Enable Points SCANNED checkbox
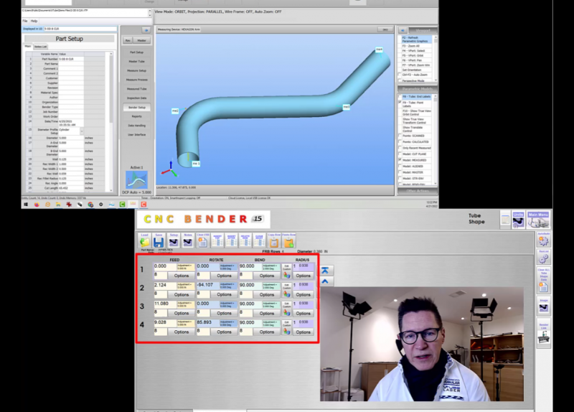Screen dimensions: 574x412 (x=400, y=136)
